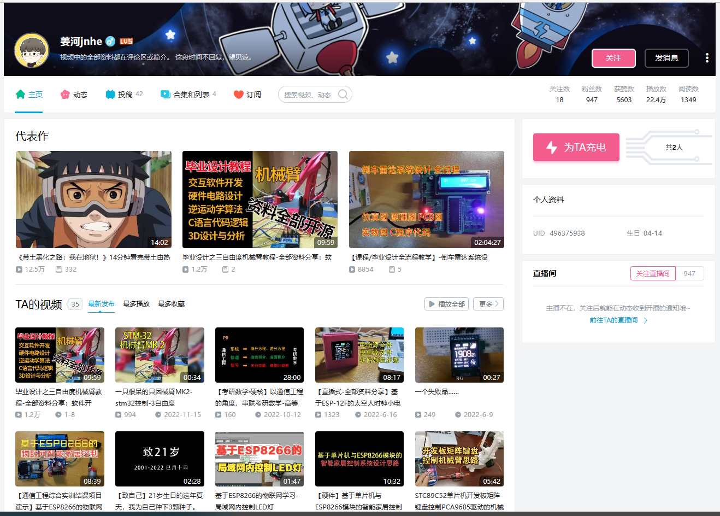Click the play icon beside 994
720x516 pixels.
[119, 415]
